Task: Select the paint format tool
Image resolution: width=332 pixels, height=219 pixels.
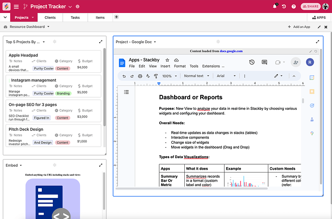Action: pyautogui.click(x=156, y=76)
